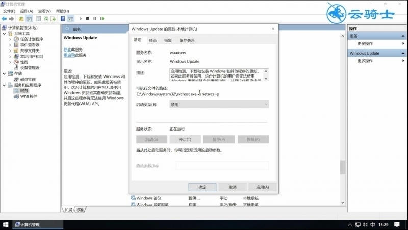Switch to the 依存关系 tab
Screen dimensions: 408x230
187,40
